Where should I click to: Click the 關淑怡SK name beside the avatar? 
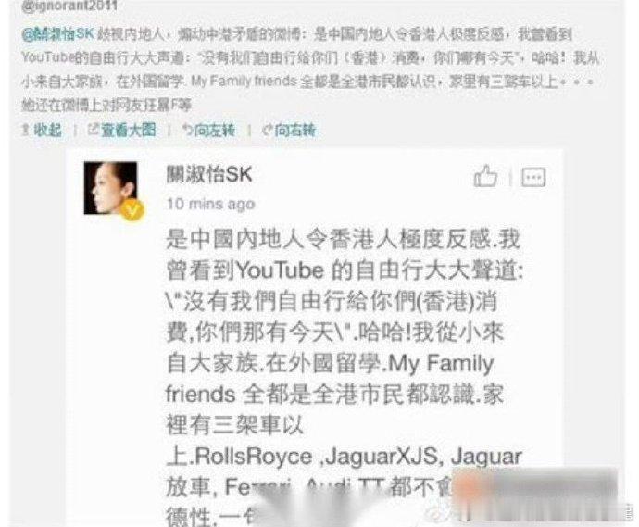click(209, 174)
